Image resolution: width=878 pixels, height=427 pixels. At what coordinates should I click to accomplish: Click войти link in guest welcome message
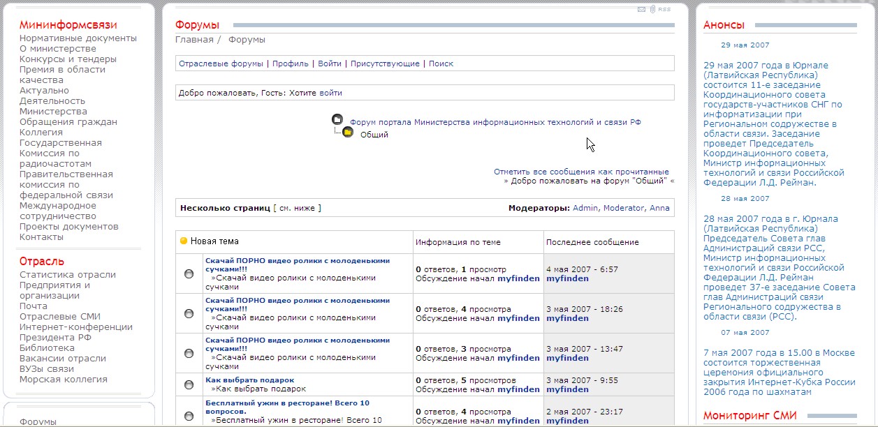point(330,93)
